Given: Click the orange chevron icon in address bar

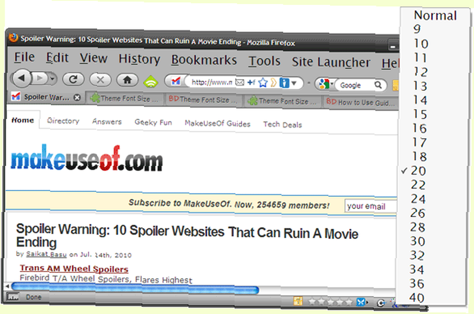Looking at the screenshot, I should (x=273, y=83).
